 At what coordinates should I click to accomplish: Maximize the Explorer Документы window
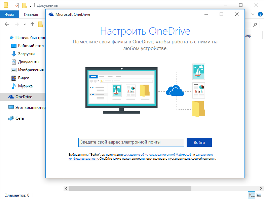tap(241, 5)
